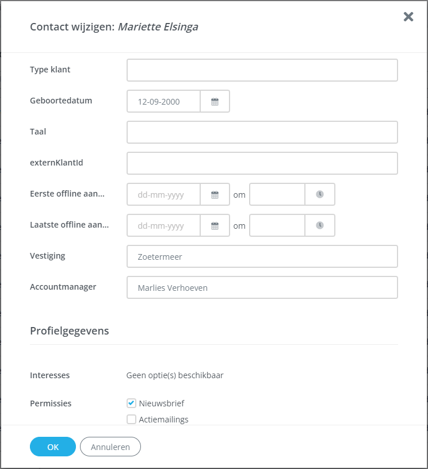Click the Eerste offline aankoop date input
This screenshot has height=469, width=428.
(x=164, y=195)
